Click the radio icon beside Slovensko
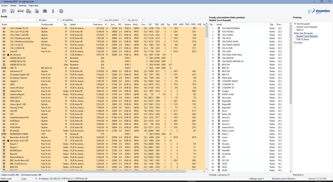Screen dimensions: 333x182 (219, 98)
